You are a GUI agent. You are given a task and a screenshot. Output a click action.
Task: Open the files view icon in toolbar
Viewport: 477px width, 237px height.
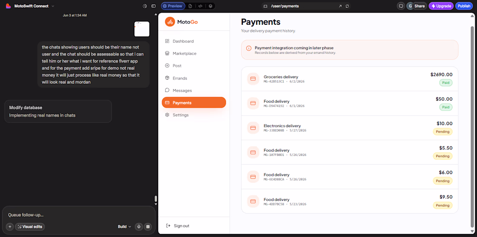(190, 6)
